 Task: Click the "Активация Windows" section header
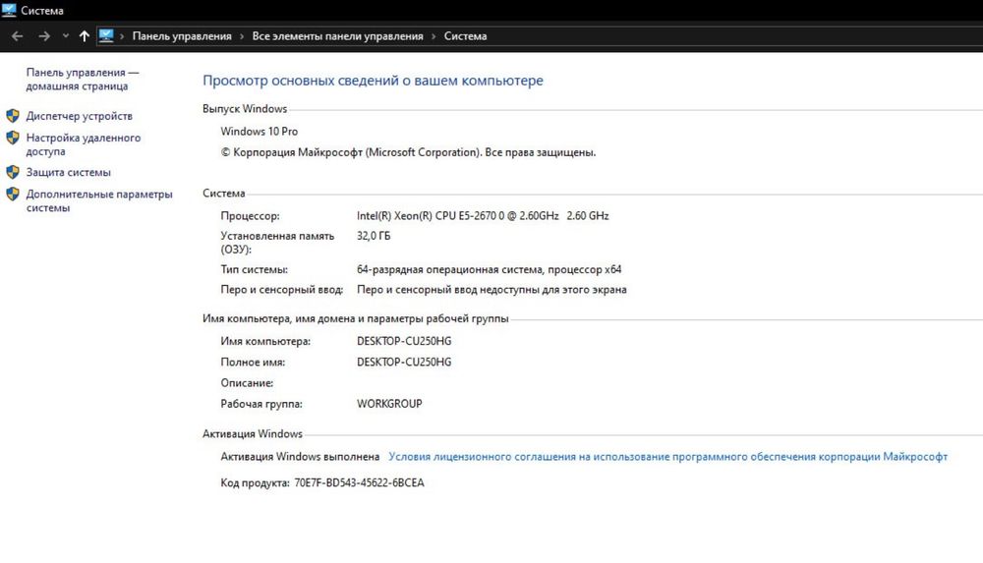tap(252, 434)
